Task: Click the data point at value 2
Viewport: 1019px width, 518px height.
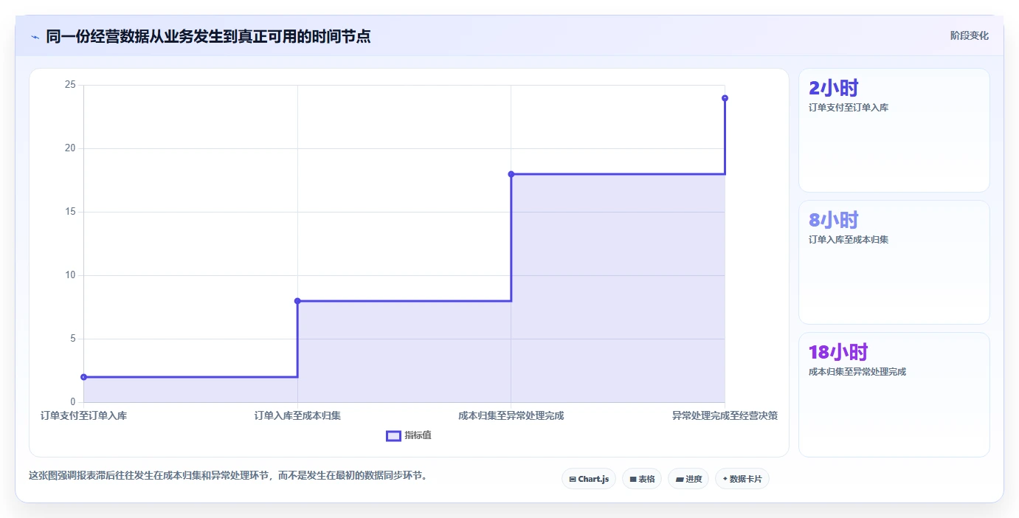Action: [x=83, y=377]
